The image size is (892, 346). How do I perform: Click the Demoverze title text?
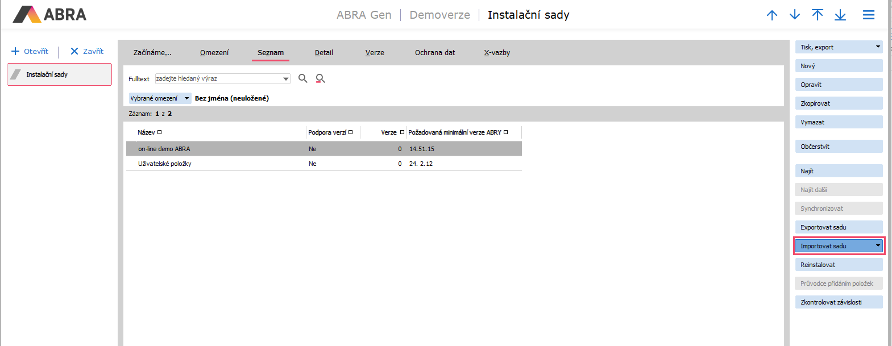(440, 15)
